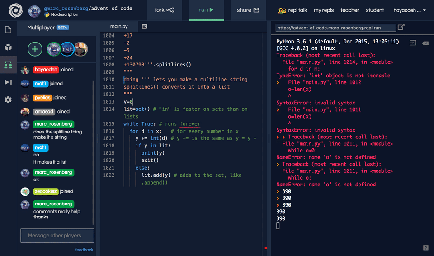Image resolution: width=434 pixels, height=256 pixels.
Task: Fork this repl
Action: click(x=165, y=10)
